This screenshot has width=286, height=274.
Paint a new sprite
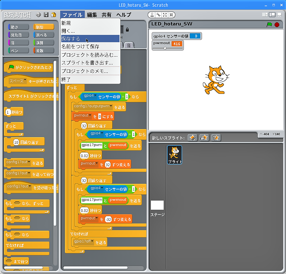193,138
